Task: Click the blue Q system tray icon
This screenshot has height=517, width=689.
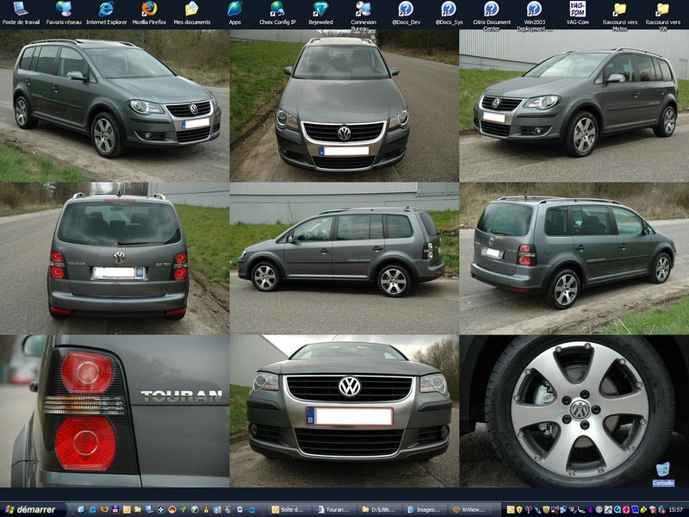Action: 618,509
